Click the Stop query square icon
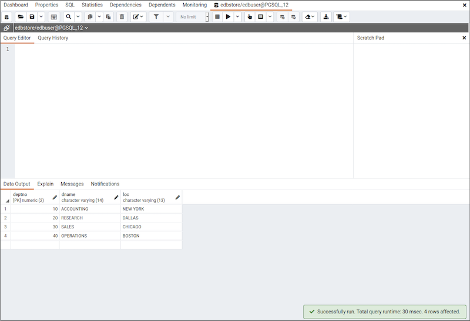The height and width of the screenshot is (321, 470). click(217, 17)
